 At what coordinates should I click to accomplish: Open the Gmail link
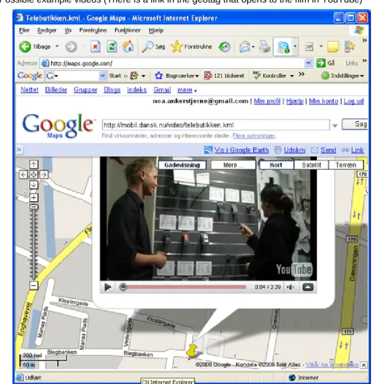point(162,90)
